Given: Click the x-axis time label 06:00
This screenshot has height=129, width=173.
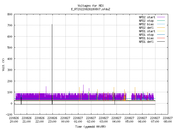Looking at the screenshot, I should pyautogui.click(x=142, y=121).
